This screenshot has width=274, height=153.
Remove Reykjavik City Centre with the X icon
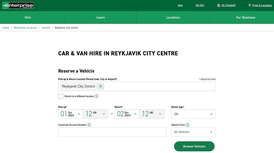point(101,86)
